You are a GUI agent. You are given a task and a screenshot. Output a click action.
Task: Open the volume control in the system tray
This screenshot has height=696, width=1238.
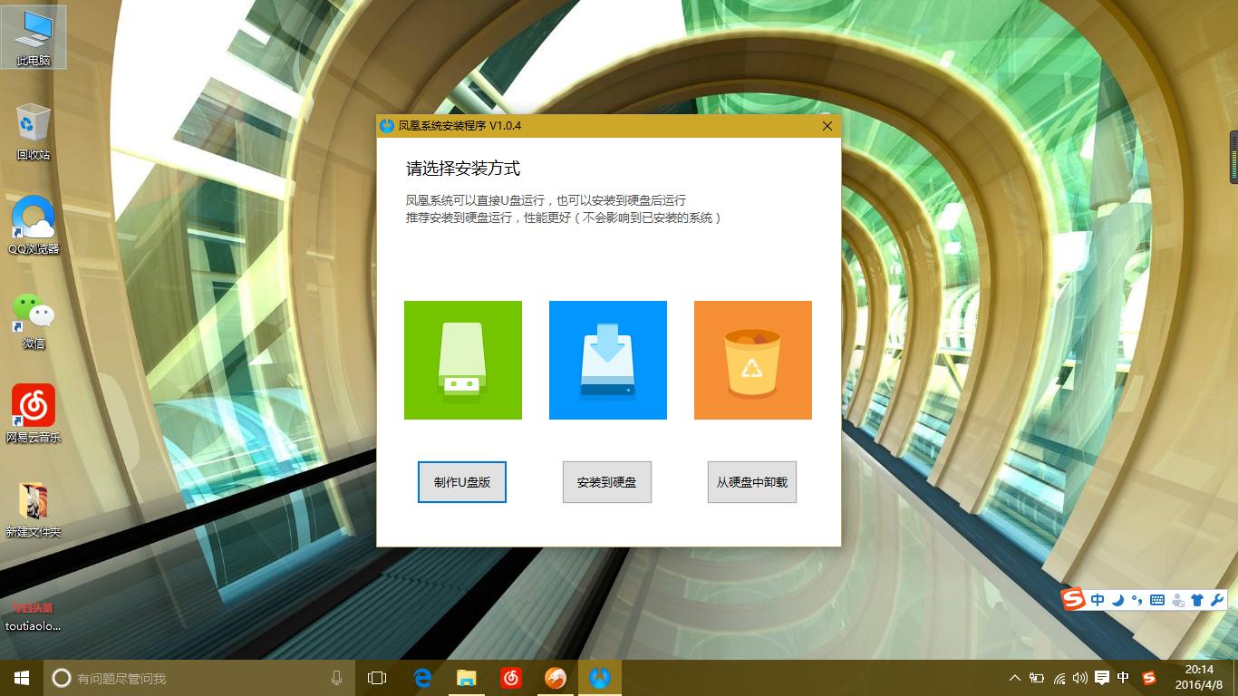click(1080, 677)
